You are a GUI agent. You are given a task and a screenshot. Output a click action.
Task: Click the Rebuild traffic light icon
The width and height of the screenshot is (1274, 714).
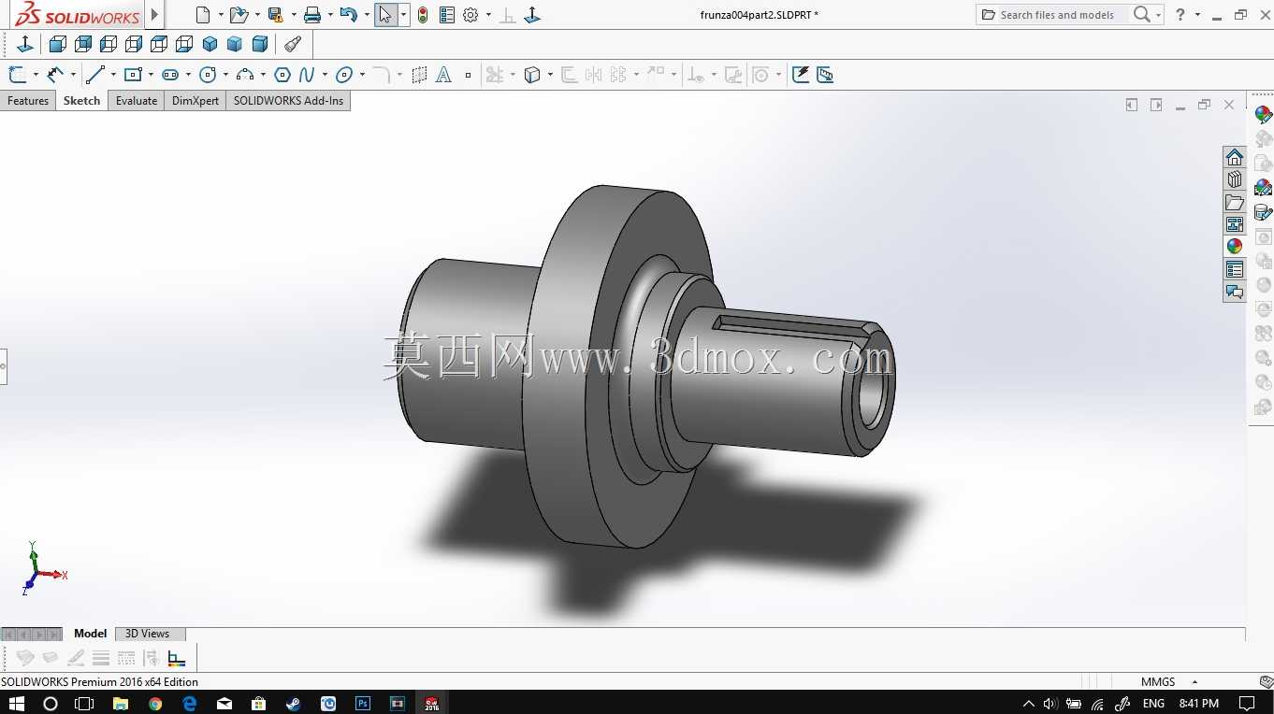coord(423,15)
